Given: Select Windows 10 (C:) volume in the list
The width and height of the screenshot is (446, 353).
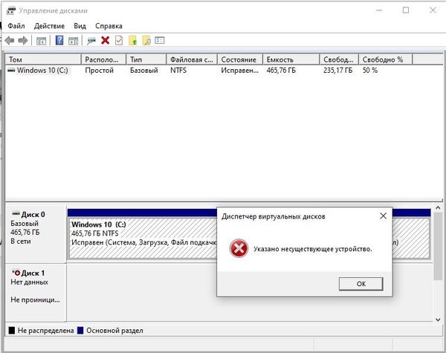Looking at the screenshot, I should click(x=42, y=71).
